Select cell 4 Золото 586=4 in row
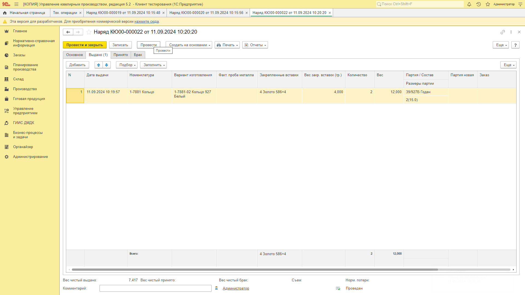This screenshot has width=525, height=295. point(279,96)
